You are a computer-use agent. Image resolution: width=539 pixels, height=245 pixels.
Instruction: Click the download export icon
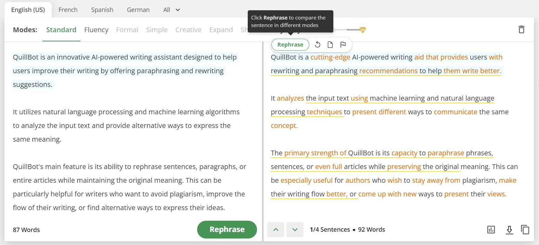pyautogui.click(x=509, y=230)
